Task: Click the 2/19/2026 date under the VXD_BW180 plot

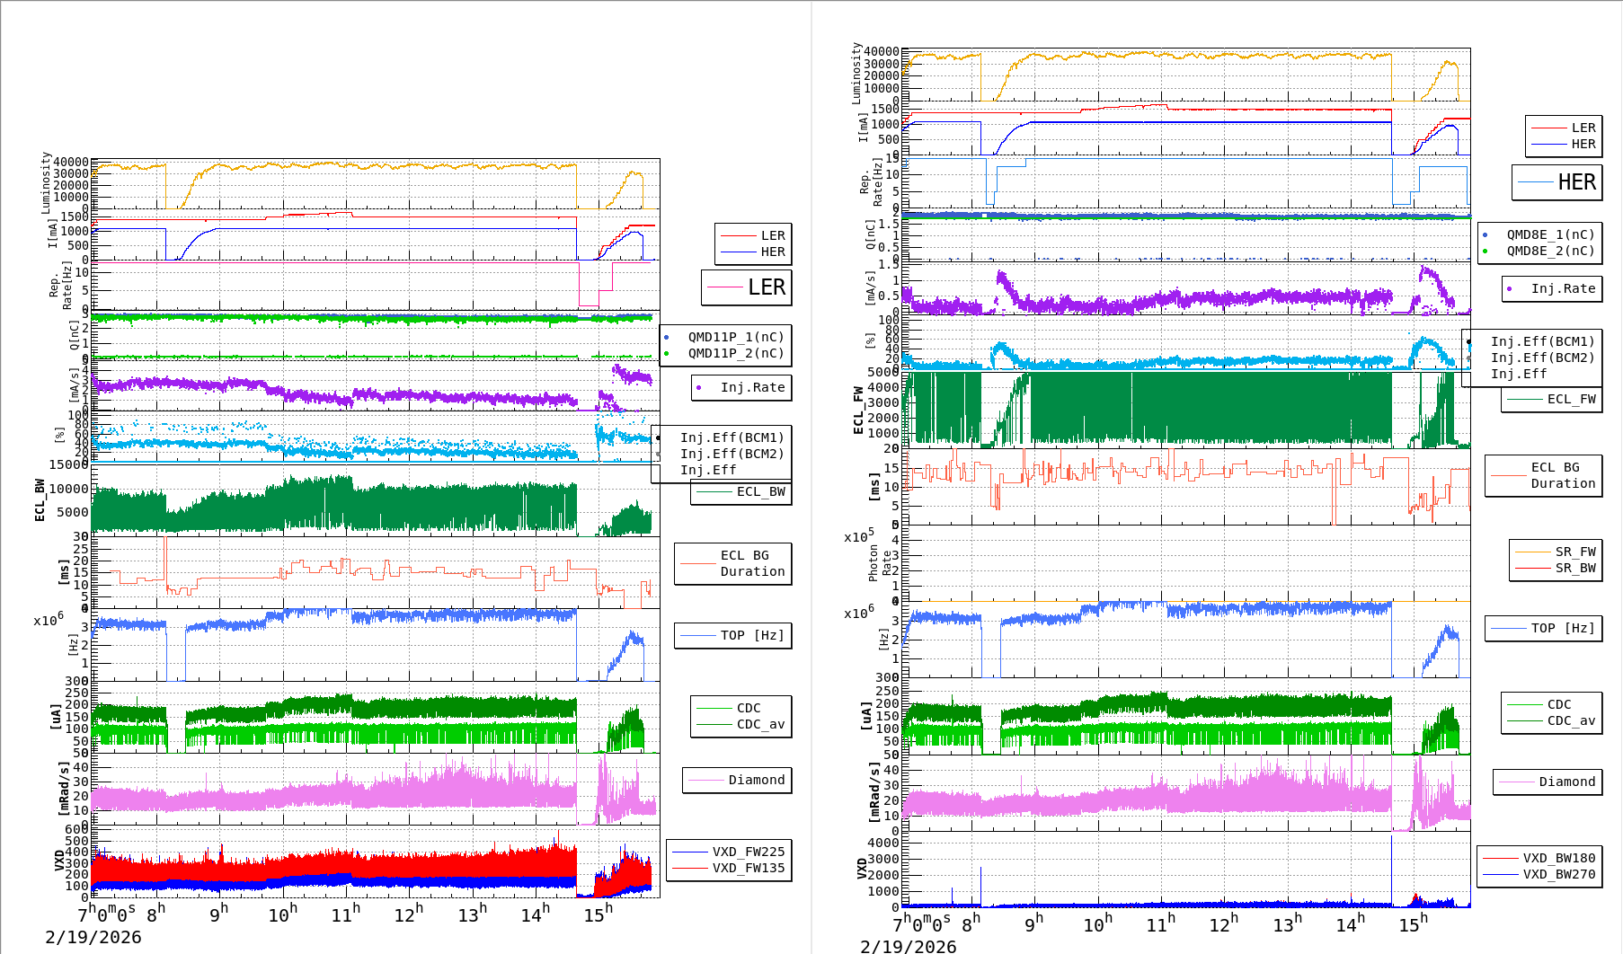Action: pyautogui.click(x=908, y=946)
